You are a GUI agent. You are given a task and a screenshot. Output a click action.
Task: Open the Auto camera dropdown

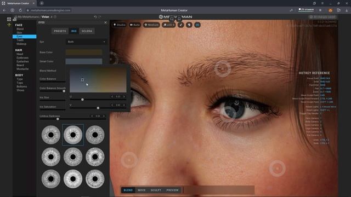[x=135, y=25]
